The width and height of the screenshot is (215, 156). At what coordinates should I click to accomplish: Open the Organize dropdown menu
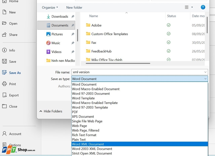tap(50, 8)
